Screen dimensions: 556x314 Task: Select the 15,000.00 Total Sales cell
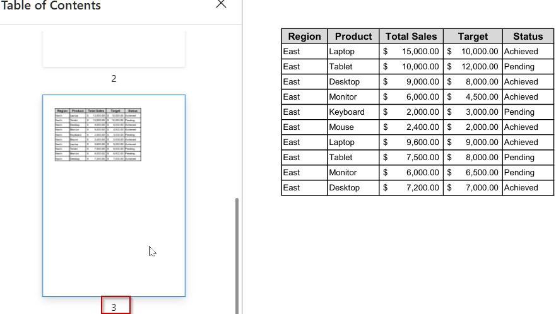[x=411, y=52]
